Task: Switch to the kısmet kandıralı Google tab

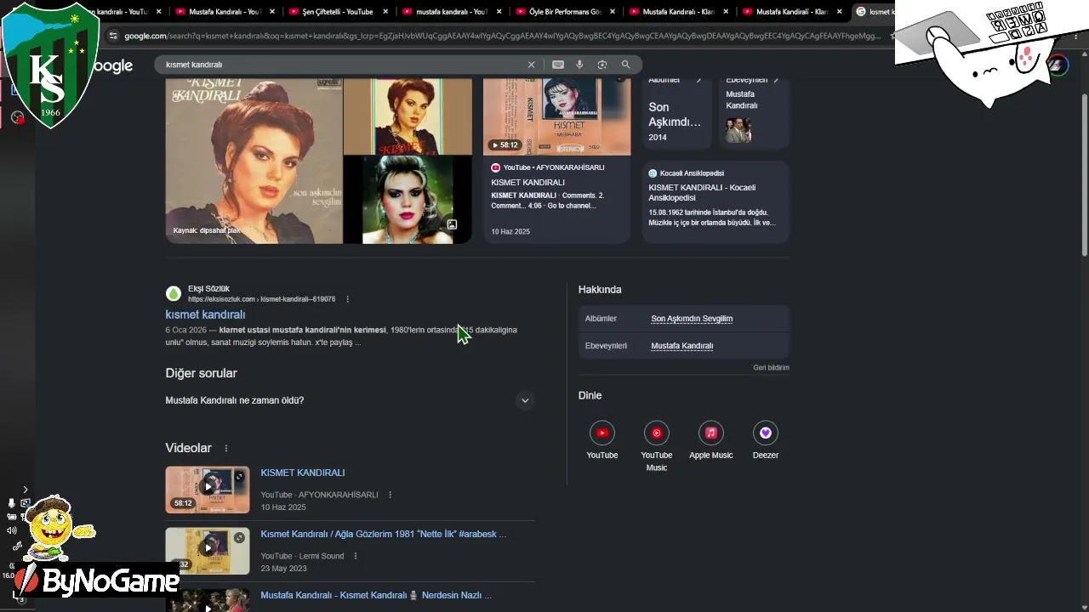Action: click(875, 12)
